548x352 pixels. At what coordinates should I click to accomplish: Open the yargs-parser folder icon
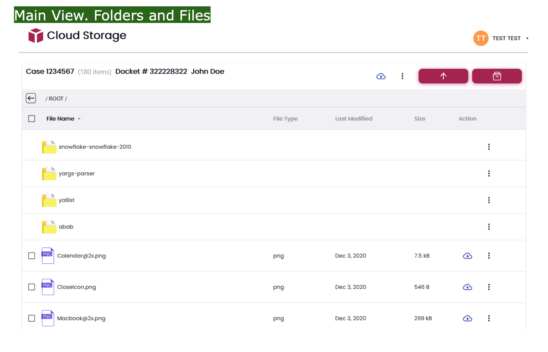point(49,174)
